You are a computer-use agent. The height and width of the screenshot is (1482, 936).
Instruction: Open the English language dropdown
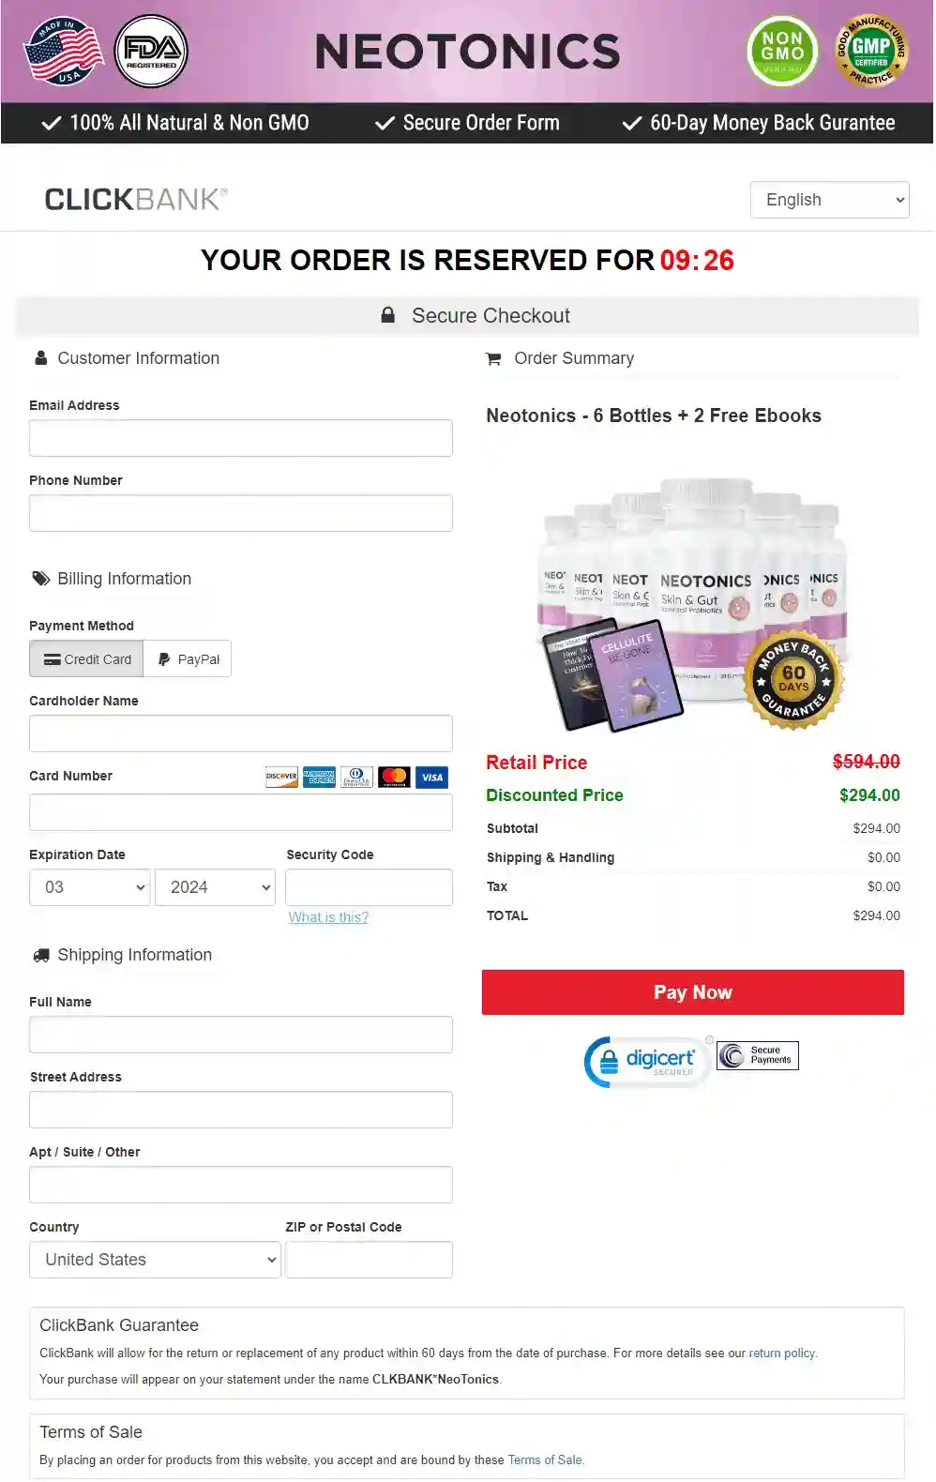[x=829, y=200]
